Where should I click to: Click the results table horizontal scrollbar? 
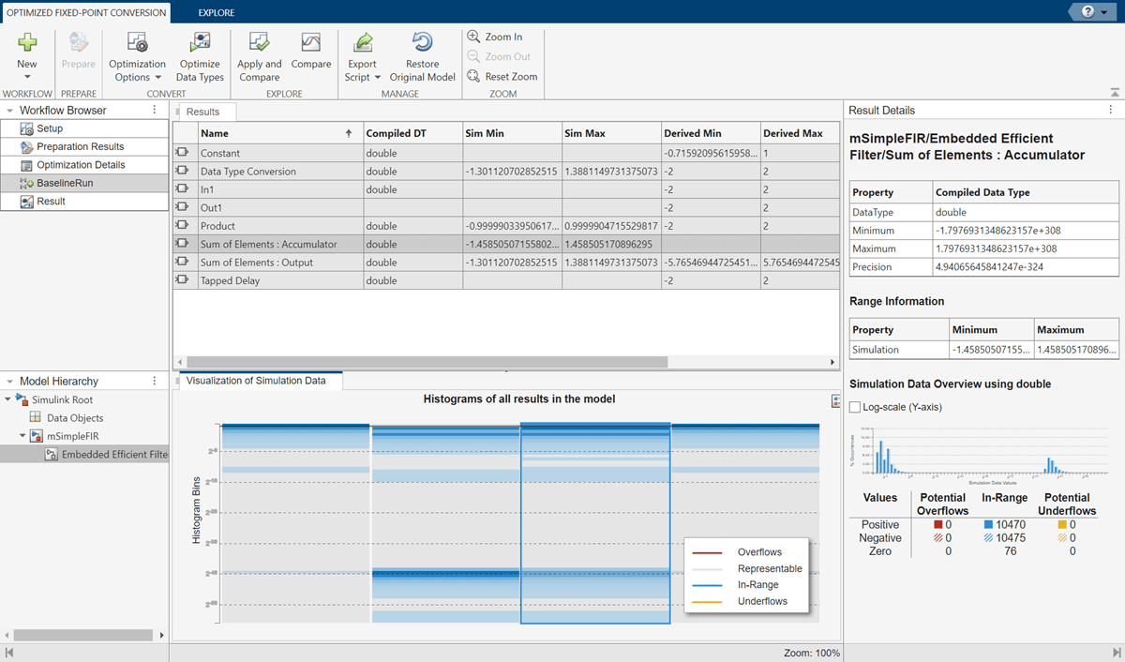(x=427, y=362)
